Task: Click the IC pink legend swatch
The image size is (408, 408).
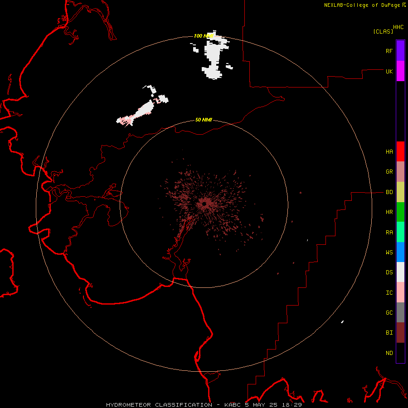Action: click(x=400, y=292)
